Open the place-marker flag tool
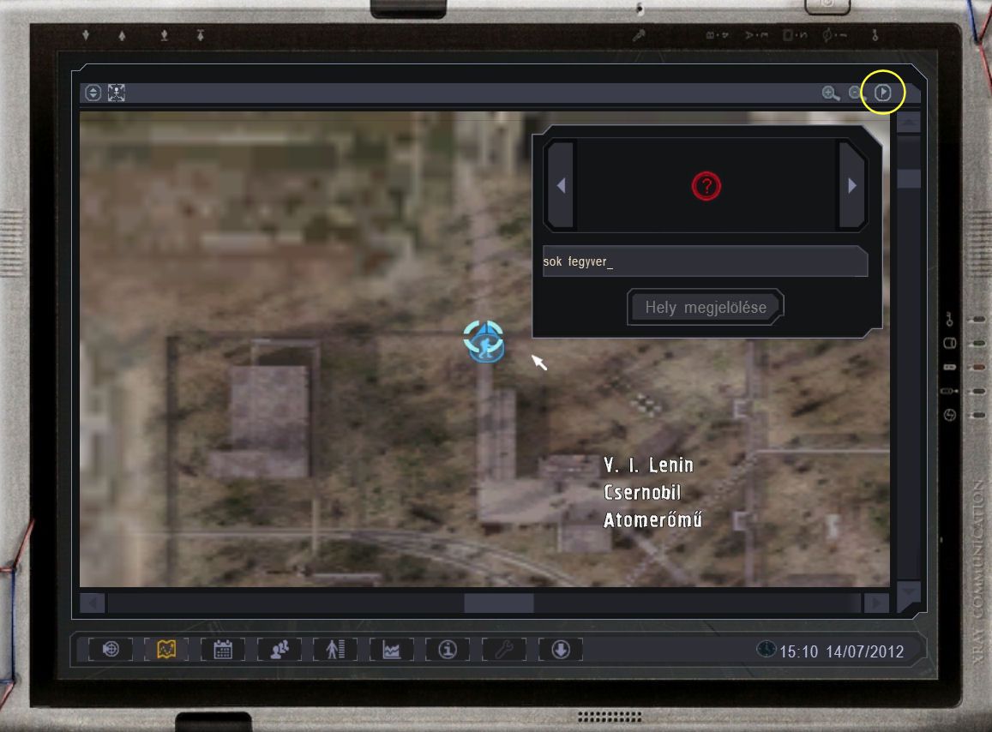 [883, 93]
